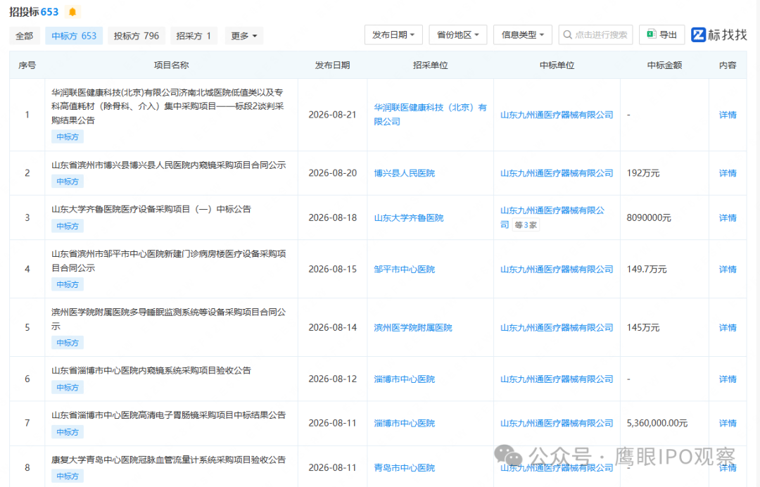760x487 pixels.
Task: Open the 省份地区 filter dropdown
Action: click(457, 35)
